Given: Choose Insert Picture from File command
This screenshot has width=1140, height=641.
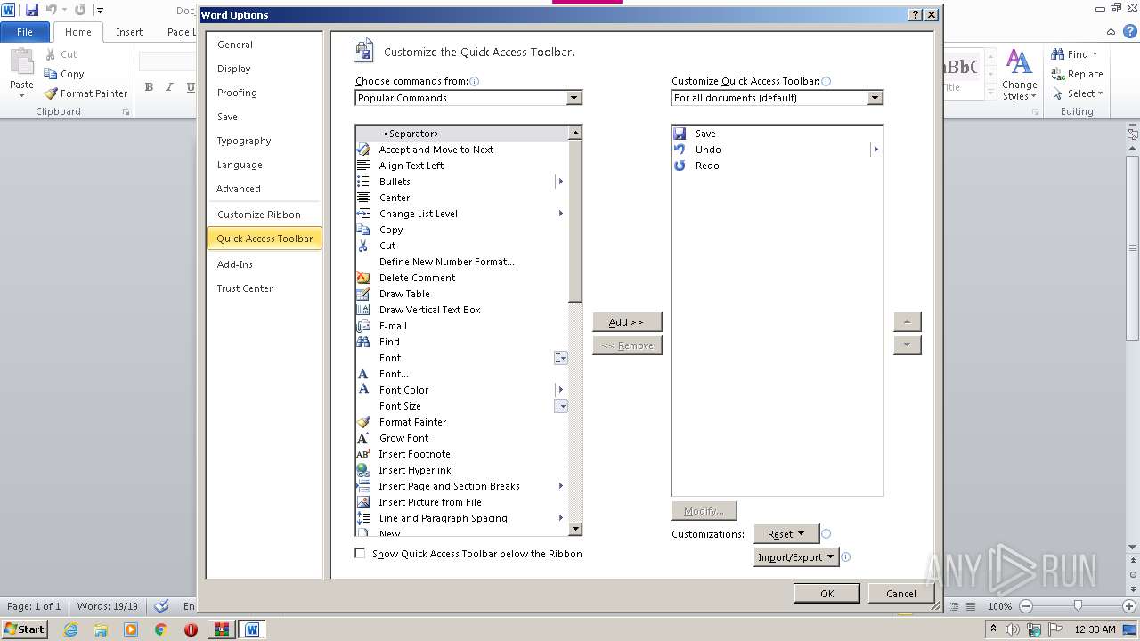Looking at the screenshot, I should point(461,502).
